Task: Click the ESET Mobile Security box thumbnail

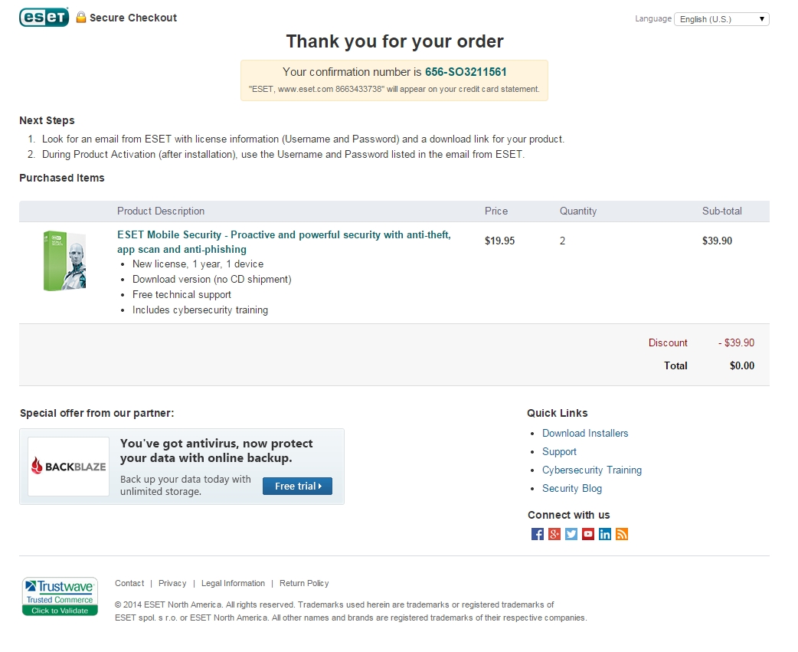Action: 64,260
